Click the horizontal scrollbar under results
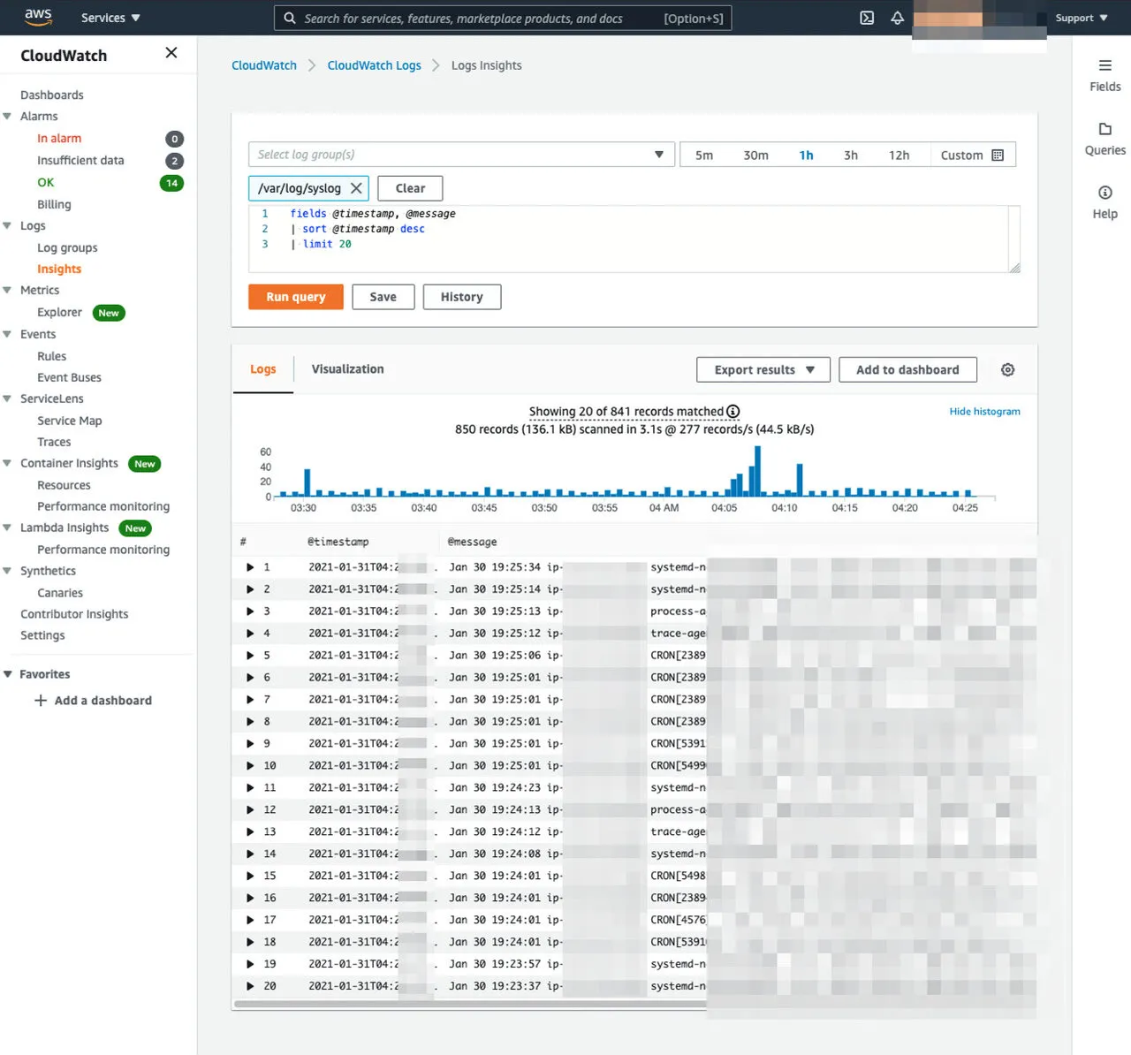This screenshot has width=1131, height=1055. tap(468, 1005)
